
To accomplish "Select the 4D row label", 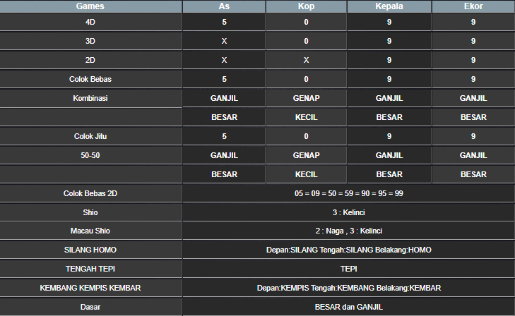I will [x=90, y=22].
